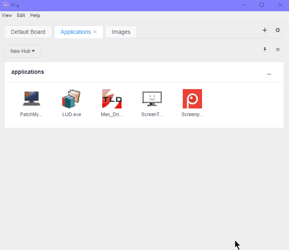
Task: Close the Pile window
Action: pyautogui.click(x=280, y=5)
